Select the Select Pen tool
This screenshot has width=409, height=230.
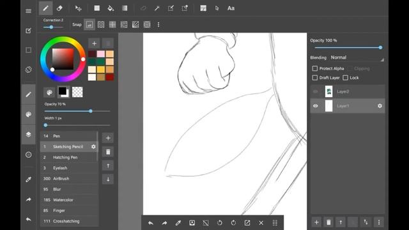(x=171, y=8)
